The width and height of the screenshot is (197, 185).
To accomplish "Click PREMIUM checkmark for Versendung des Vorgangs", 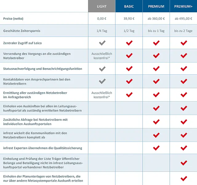I will point(156,56).
